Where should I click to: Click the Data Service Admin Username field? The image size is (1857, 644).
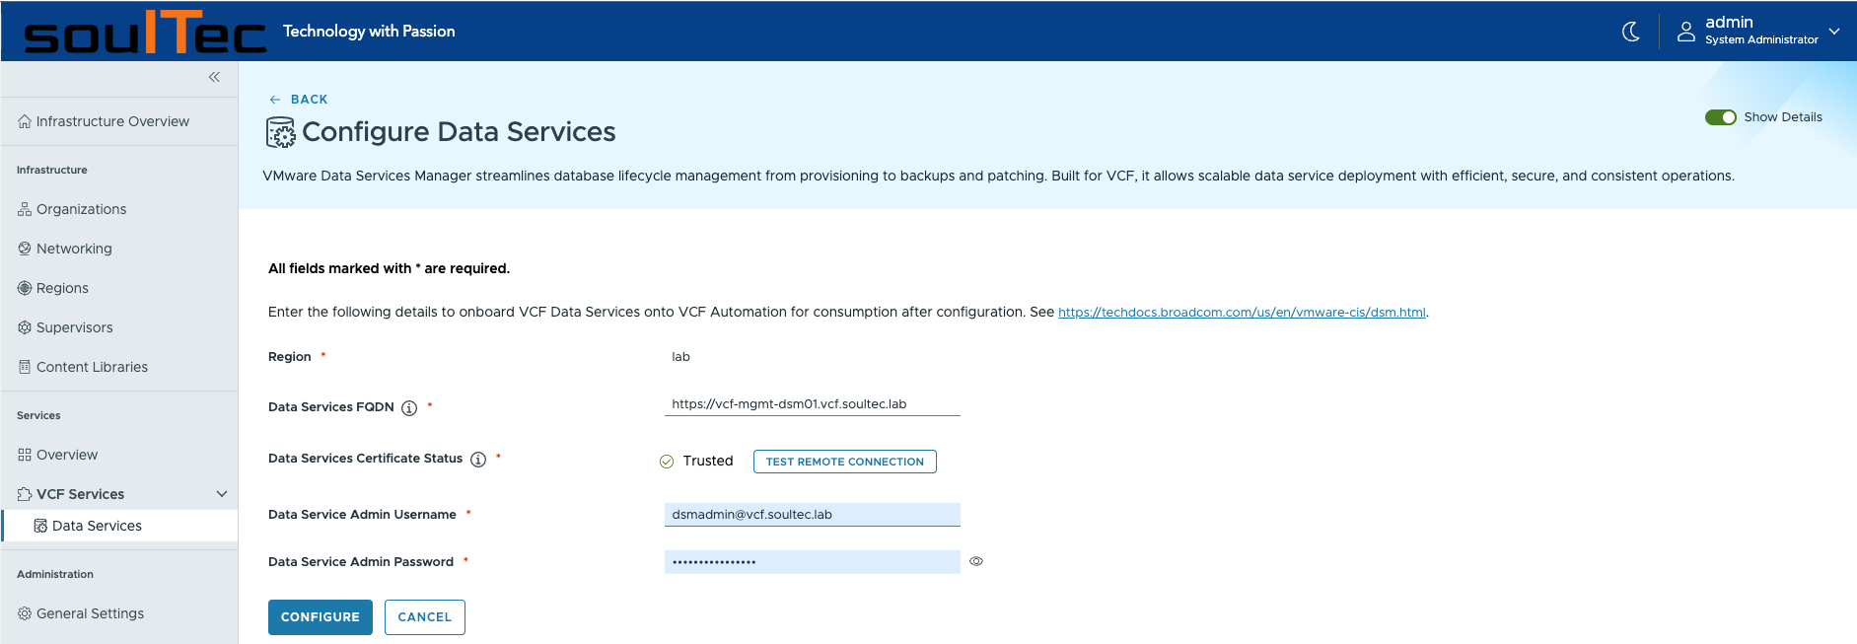[812, 515]
